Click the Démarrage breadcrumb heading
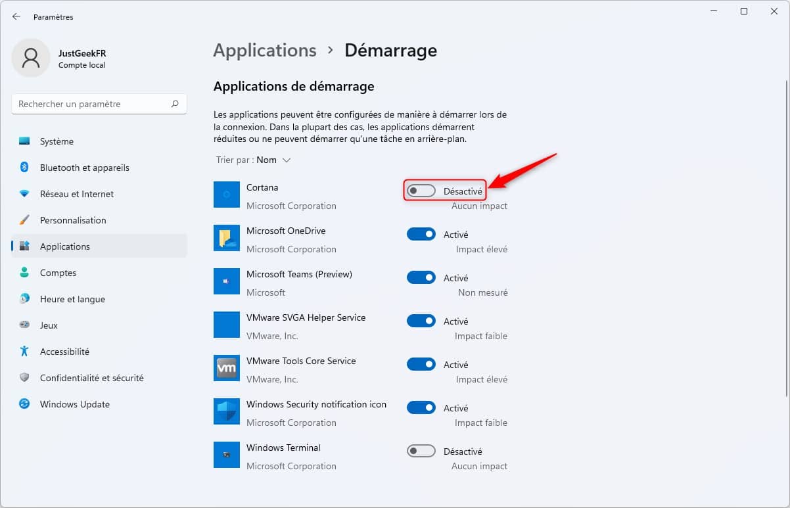 click(x=391, y=51)
